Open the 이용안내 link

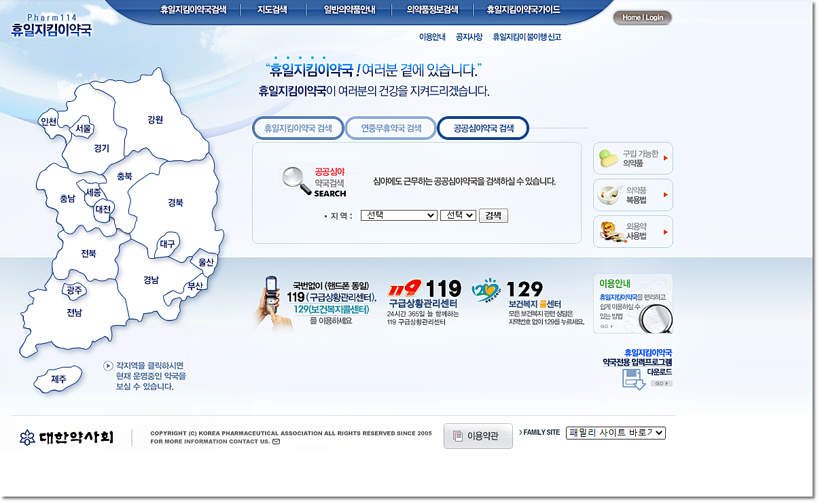click(432, 37)
